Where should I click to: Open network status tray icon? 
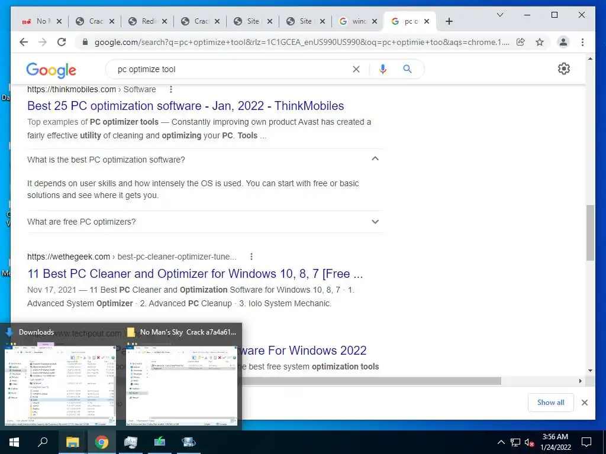click(x=515, y=442)
